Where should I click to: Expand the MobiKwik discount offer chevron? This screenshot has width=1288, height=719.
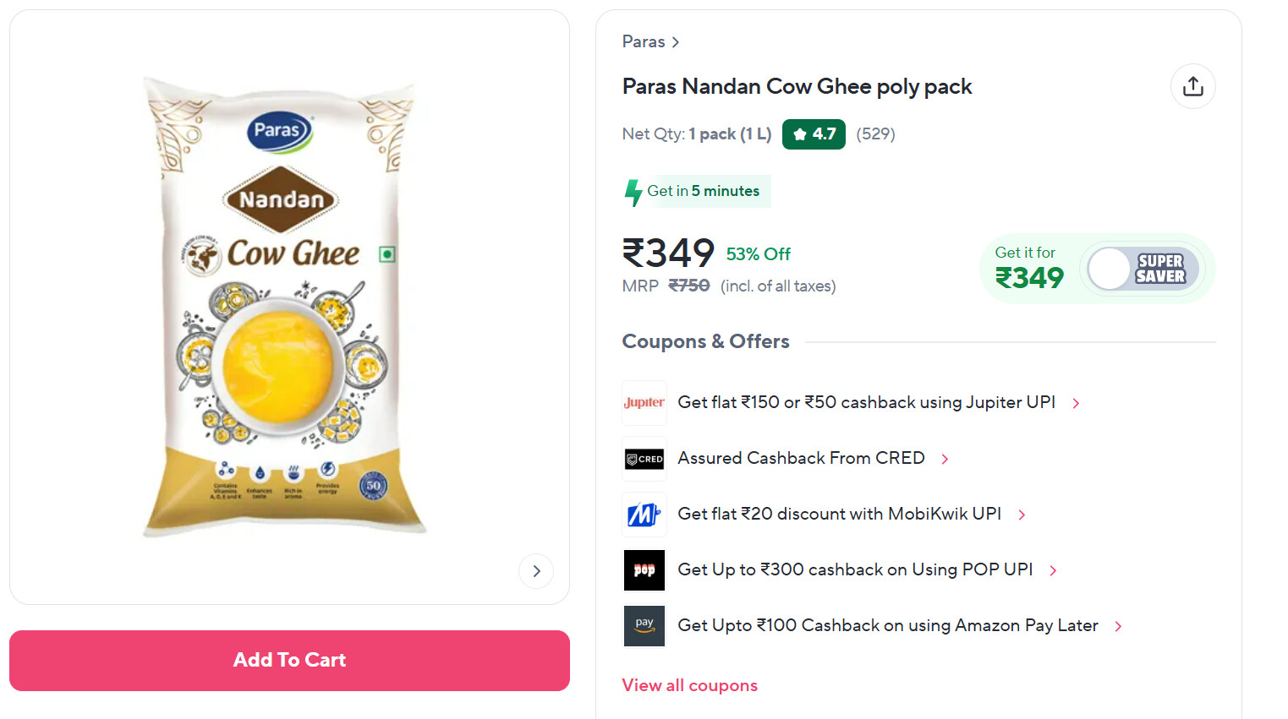click(1022, 515)
